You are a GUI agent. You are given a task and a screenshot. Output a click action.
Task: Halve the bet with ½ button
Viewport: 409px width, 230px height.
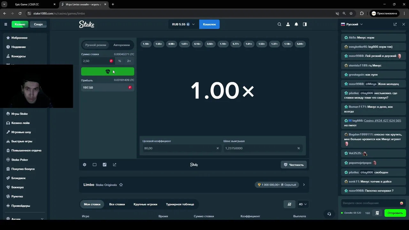120,61
